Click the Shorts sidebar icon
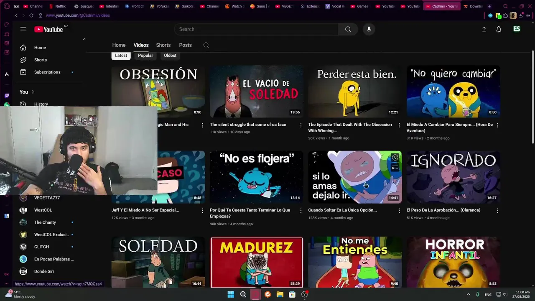 [23, 60]
